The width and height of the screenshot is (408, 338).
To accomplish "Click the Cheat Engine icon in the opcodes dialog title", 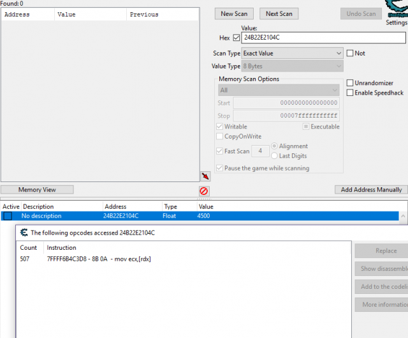I will point(24,233).
